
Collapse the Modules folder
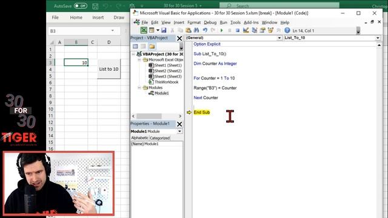[139, 87]
